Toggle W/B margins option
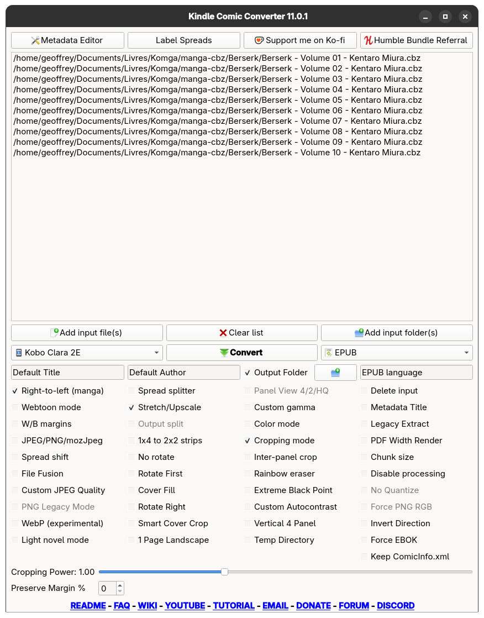Viewport: 484px width, 618px height. coord(15,423)
